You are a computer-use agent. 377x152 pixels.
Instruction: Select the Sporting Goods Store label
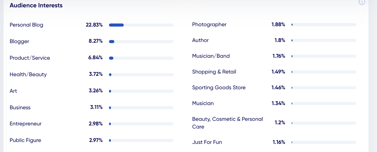pos(219,88)
